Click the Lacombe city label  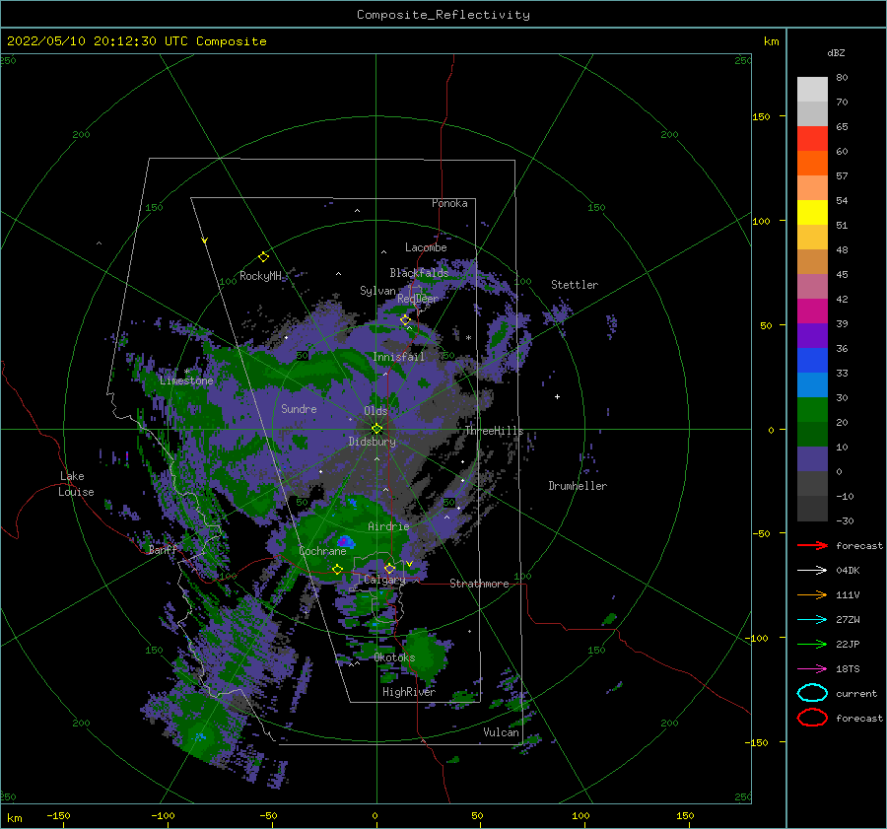(426, 247)
